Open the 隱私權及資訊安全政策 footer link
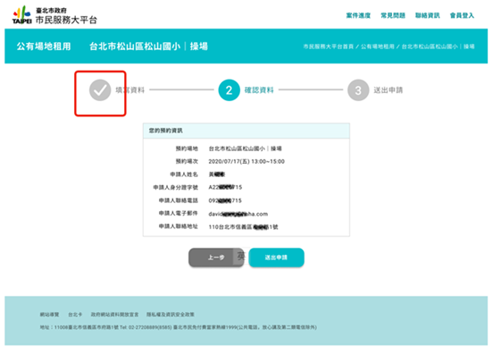 point(170,314)
